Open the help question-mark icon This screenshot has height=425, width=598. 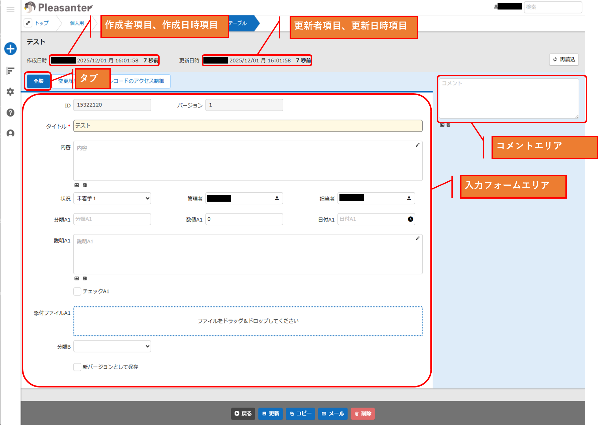click(x=10, y=113)
